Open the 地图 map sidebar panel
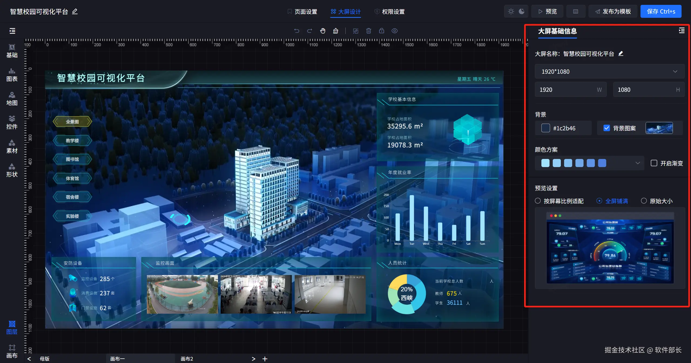691x363 pixels. pos(12,99)
